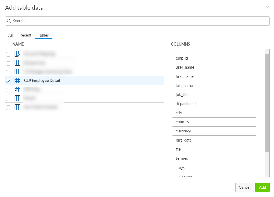The height and width of the screenshot is (197, 274).
Task: Click the columns list scroll-up arrow
Action: tap(267, 52)
